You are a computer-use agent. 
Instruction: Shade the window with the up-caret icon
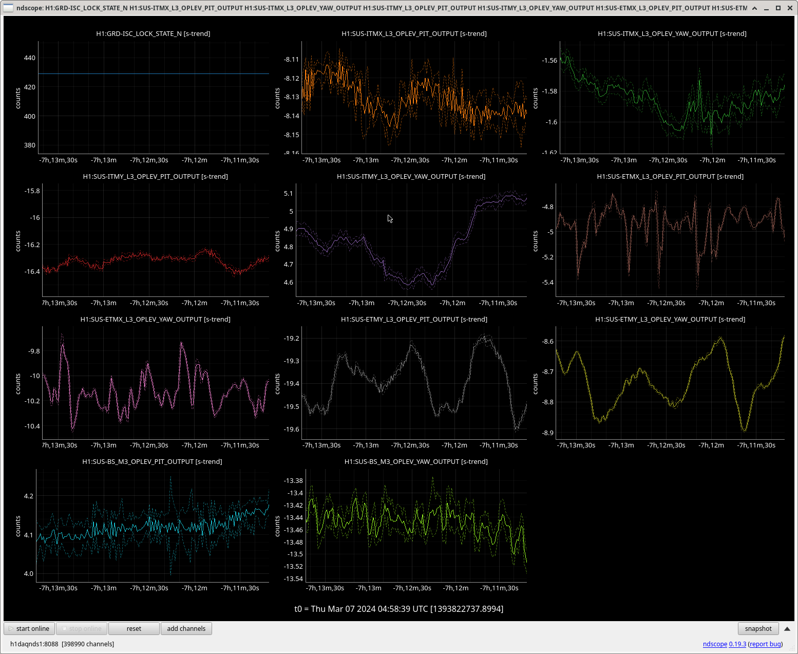tap(754, 8)
